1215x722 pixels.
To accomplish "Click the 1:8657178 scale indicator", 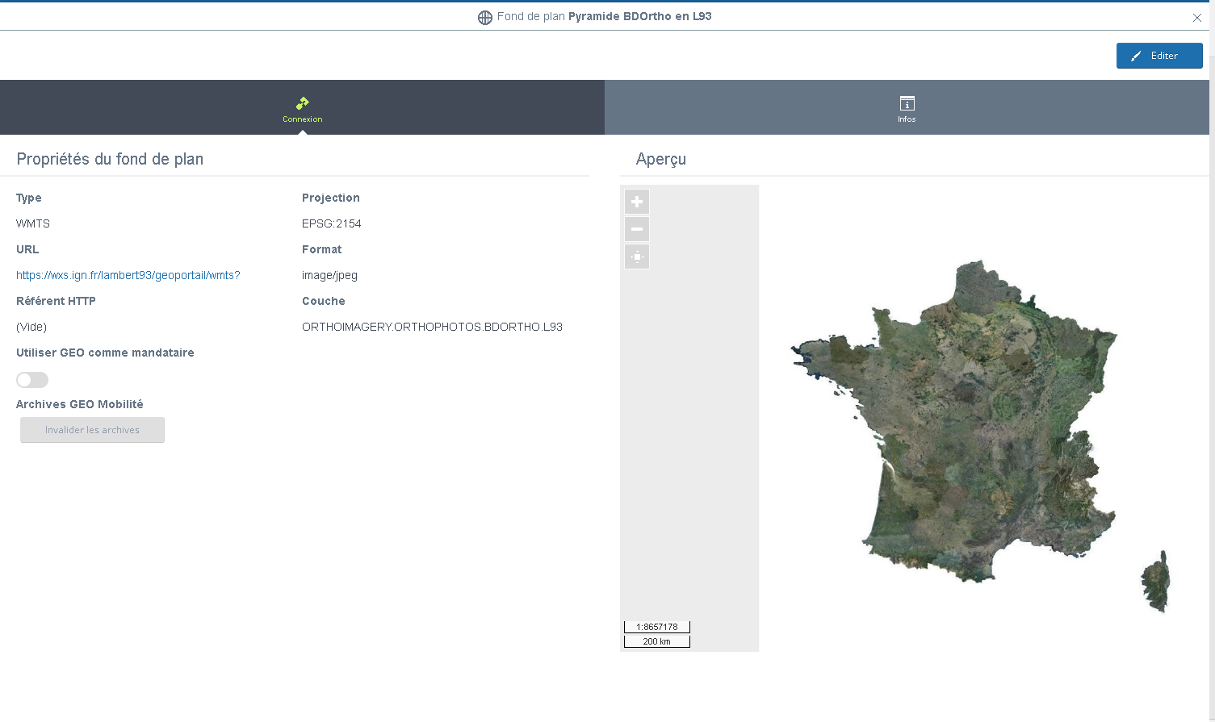I will 657,627.
